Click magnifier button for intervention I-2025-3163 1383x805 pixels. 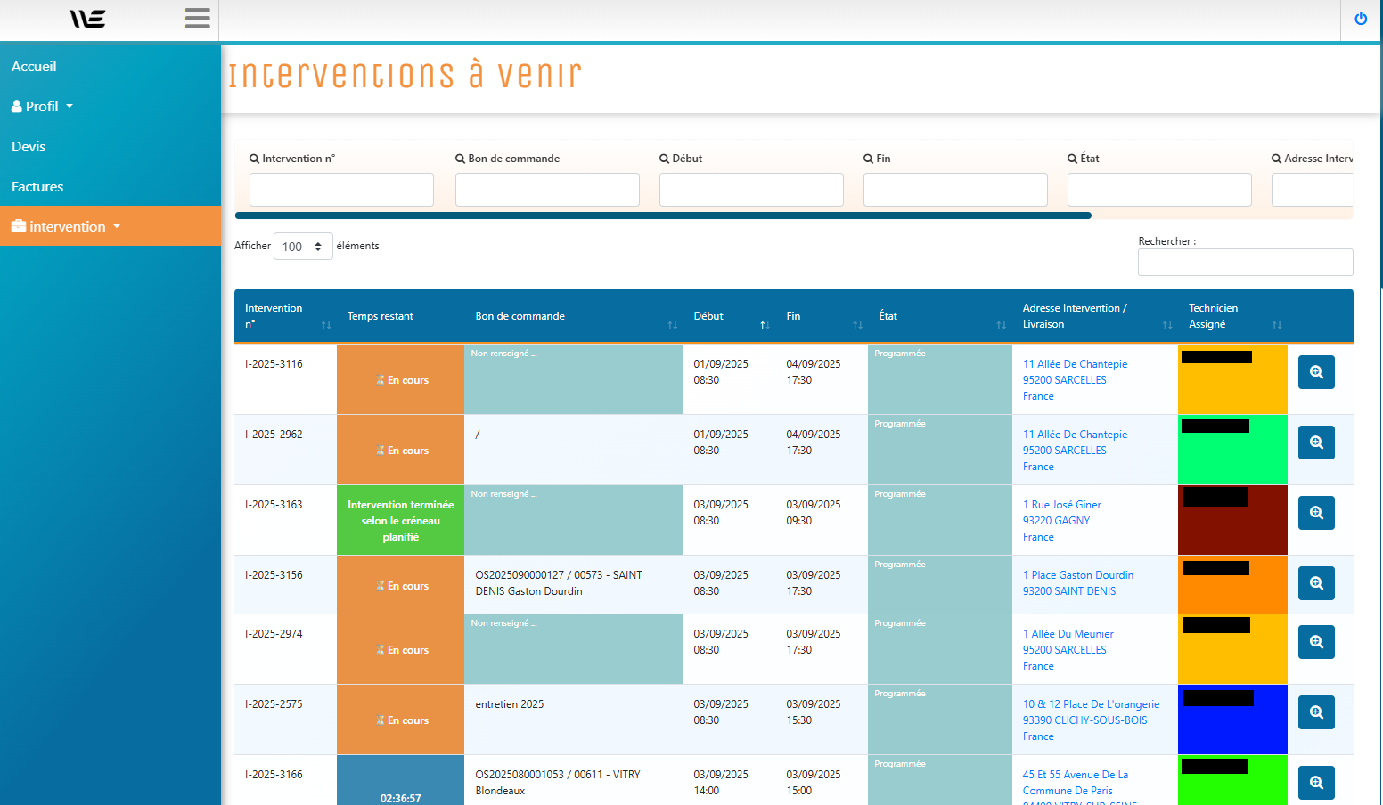(x=1315, y=513)
